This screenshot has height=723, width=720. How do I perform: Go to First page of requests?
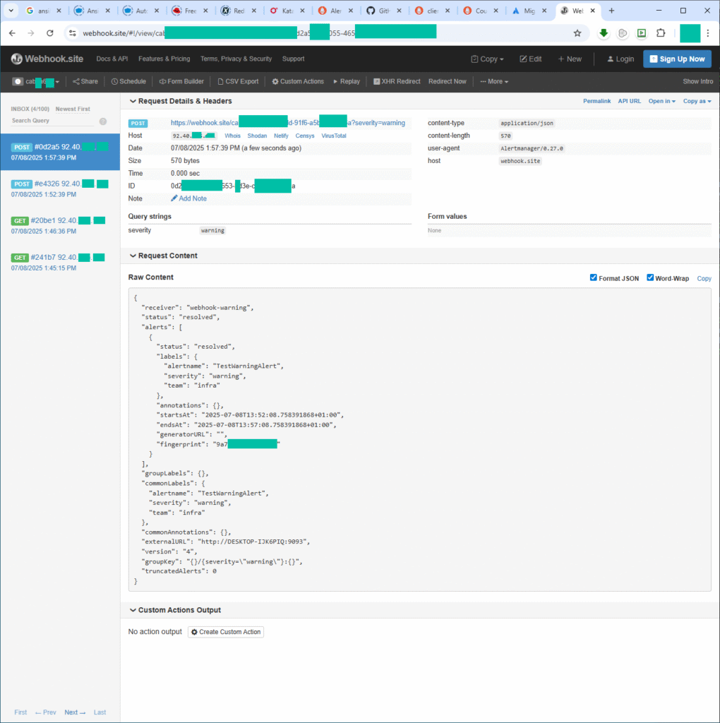click(x=20, y=713)
